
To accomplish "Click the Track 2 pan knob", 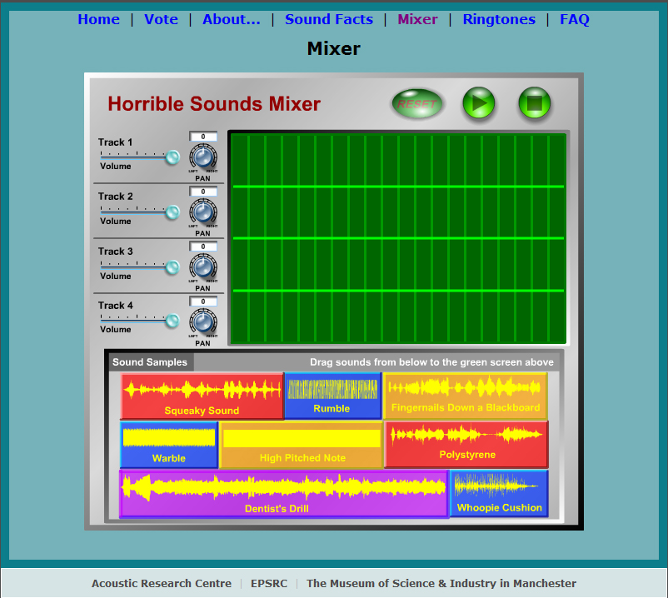I will [202, 212].
